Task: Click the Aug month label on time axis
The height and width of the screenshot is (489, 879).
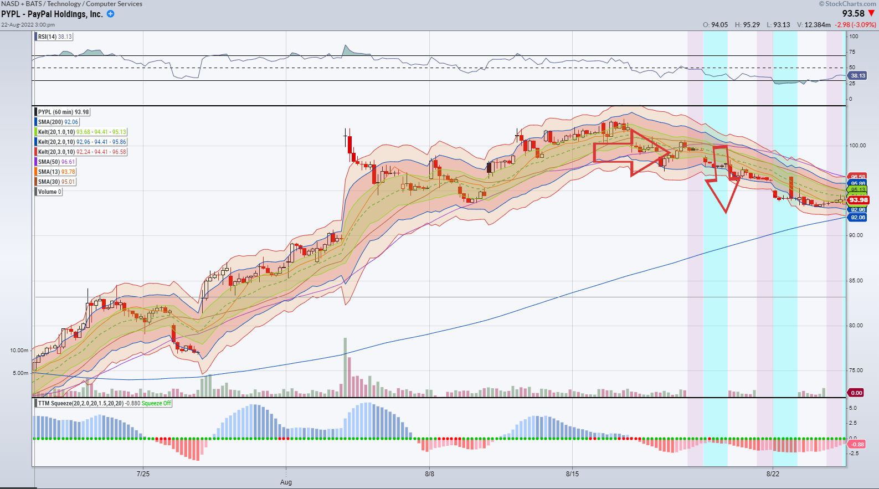Action: [286, 482]
